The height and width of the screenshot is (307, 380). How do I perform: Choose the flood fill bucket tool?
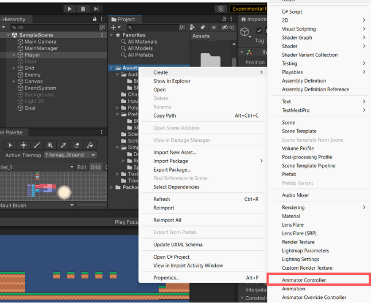pos(90,145)
